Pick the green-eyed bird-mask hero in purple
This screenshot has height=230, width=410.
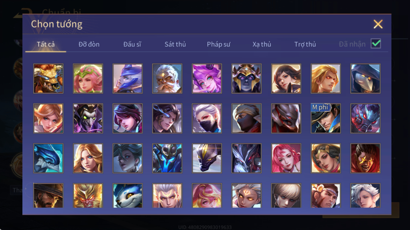(x=88, y=118)
